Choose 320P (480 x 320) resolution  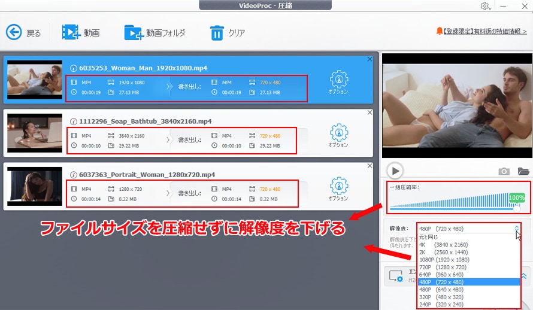tap(469, 297)
